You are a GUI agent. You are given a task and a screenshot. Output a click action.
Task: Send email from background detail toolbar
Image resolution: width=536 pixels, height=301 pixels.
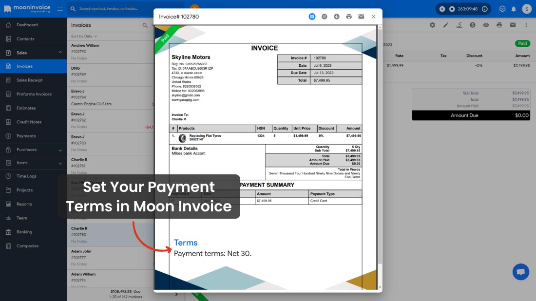click(x=513, y=25)
